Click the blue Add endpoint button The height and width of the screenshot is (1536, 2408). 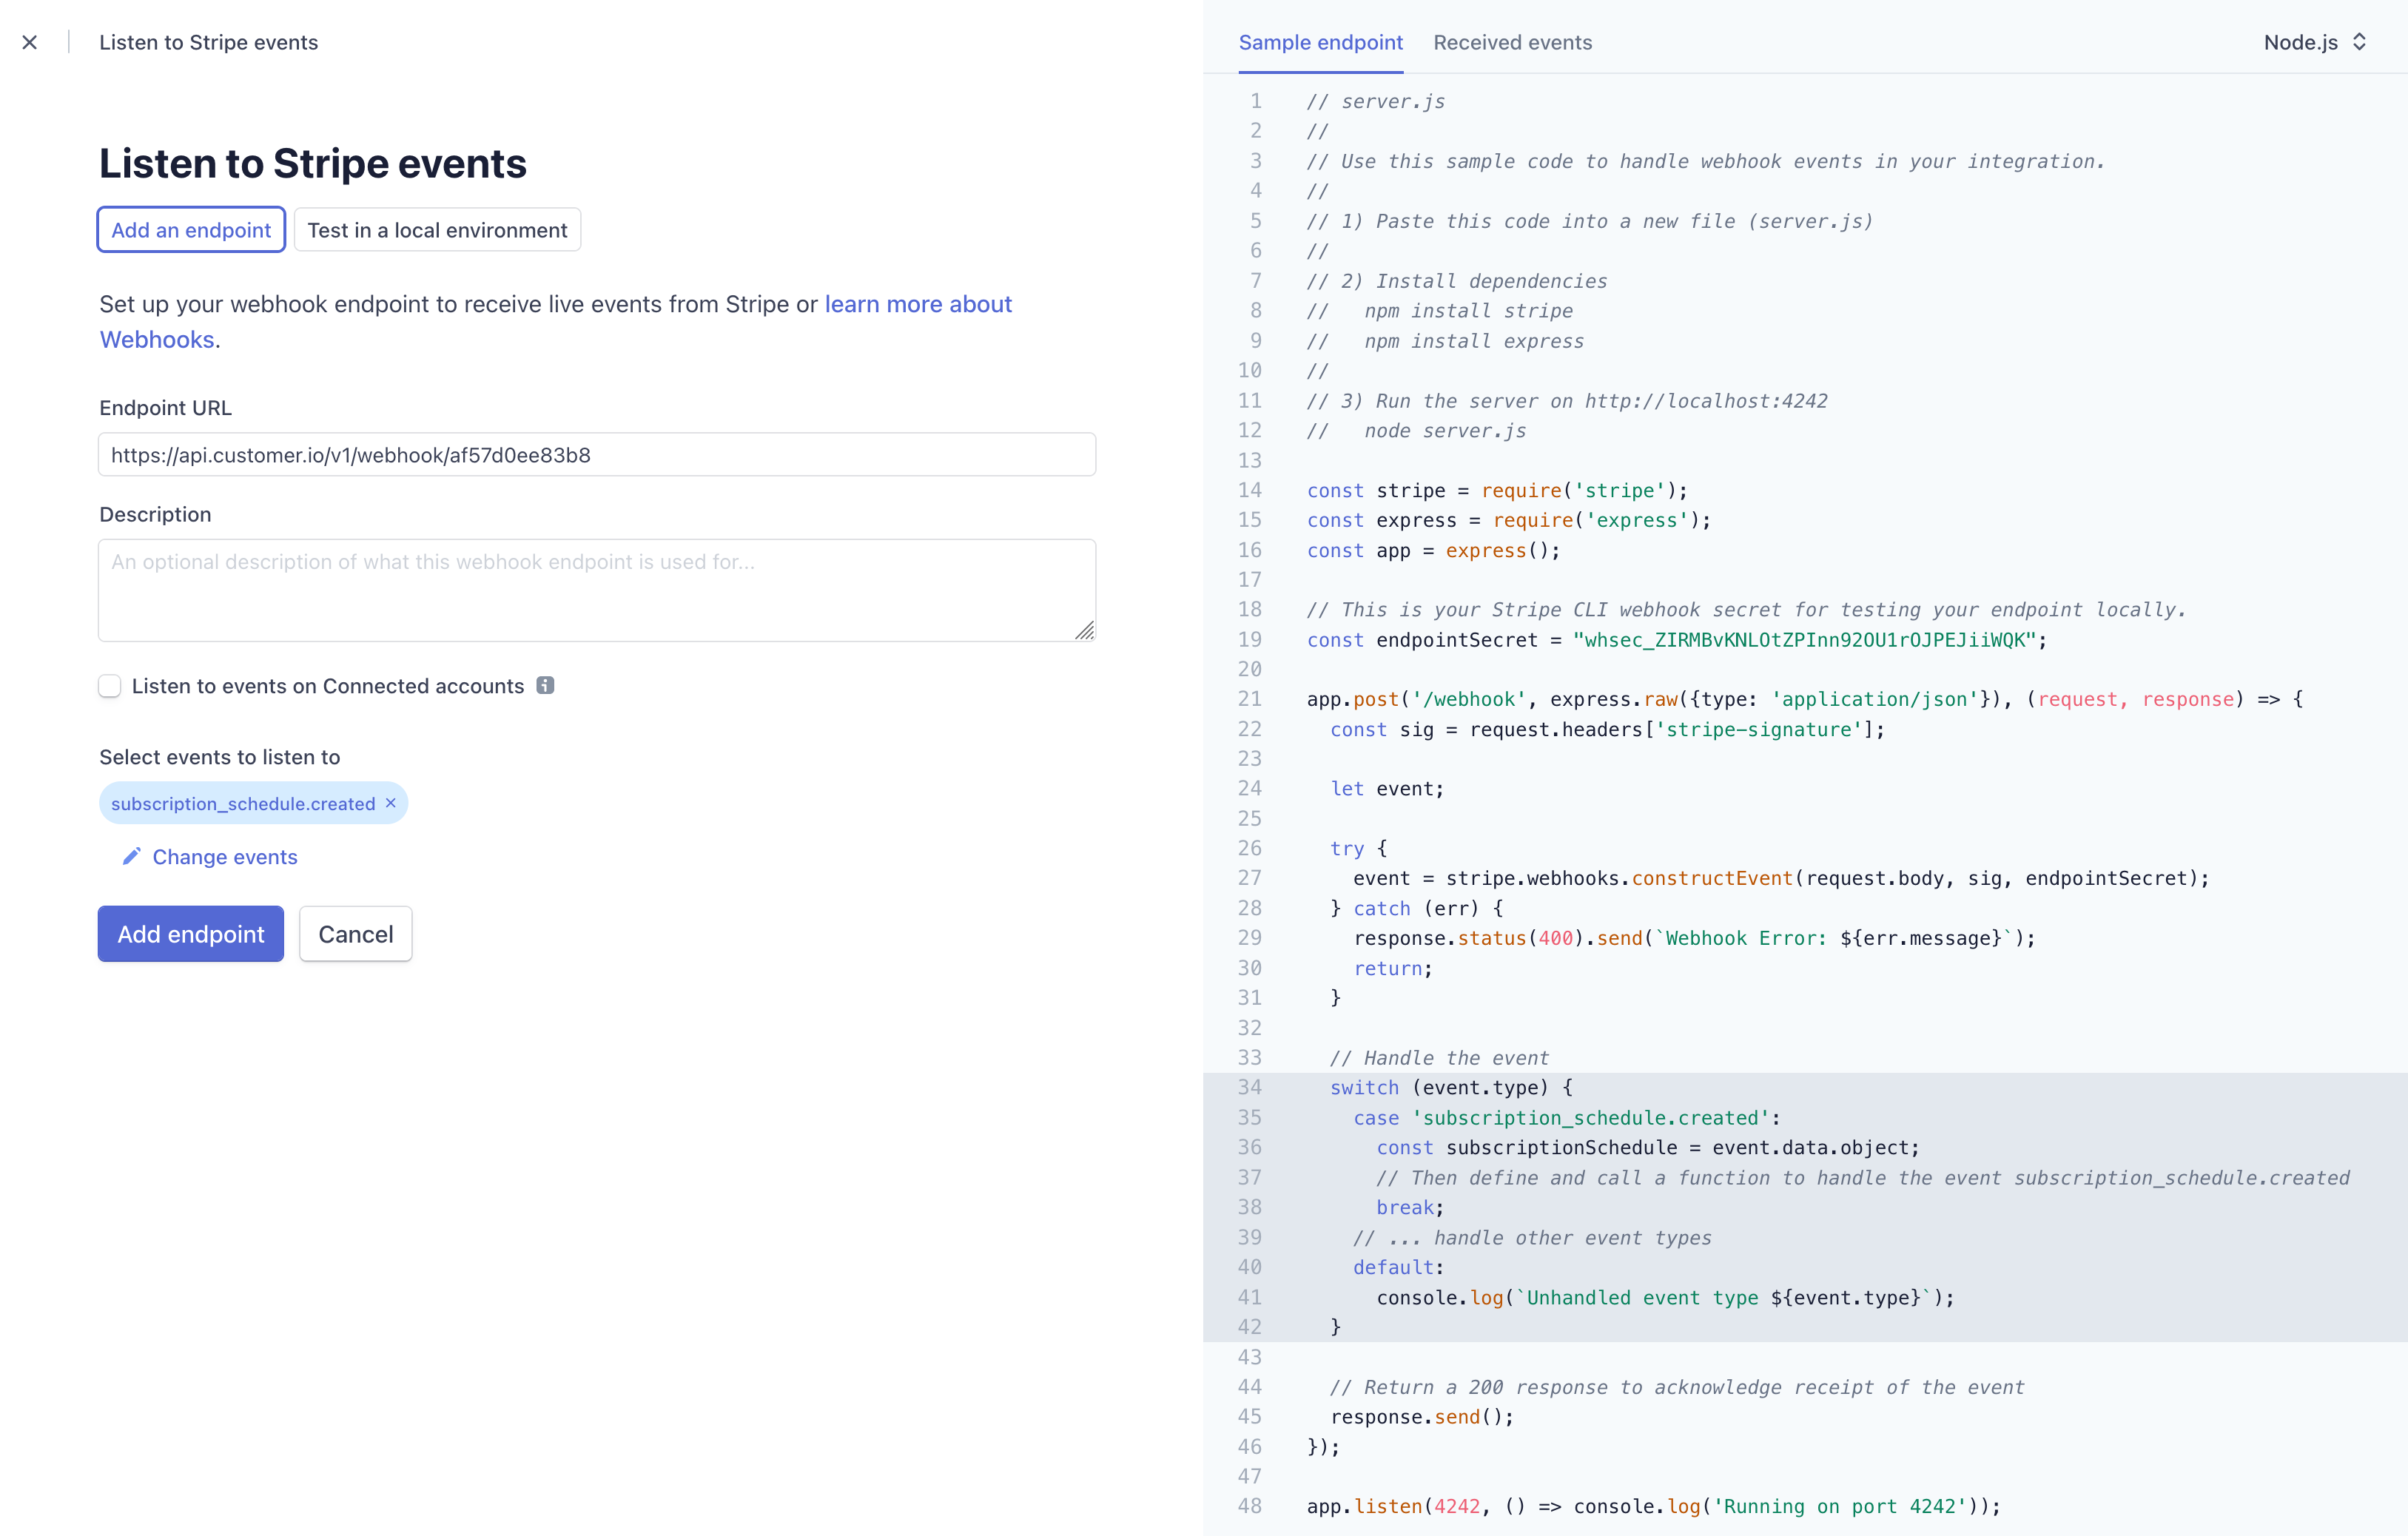[191, 933]
